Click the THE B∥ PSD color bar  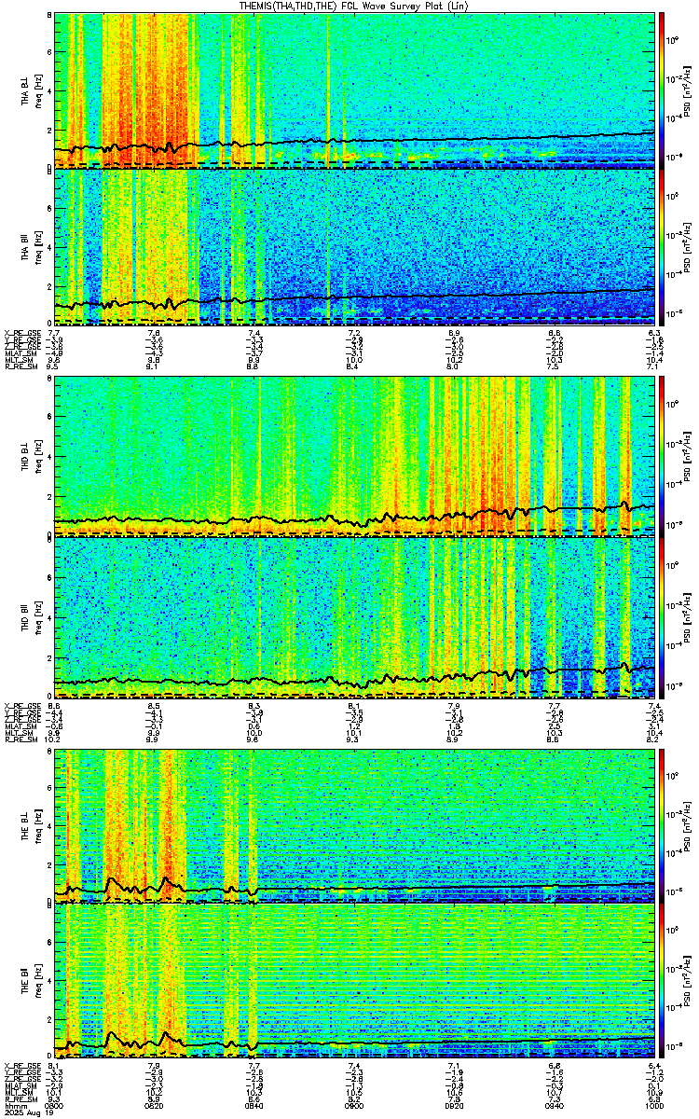click(x=662, y=979)
